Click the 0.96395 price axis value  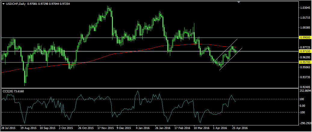click(x=306, y=57)
